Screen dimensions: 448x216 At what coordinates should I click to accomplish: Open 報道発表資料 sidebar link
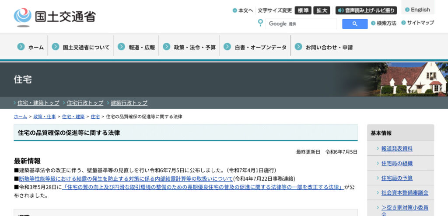(397, 149)
